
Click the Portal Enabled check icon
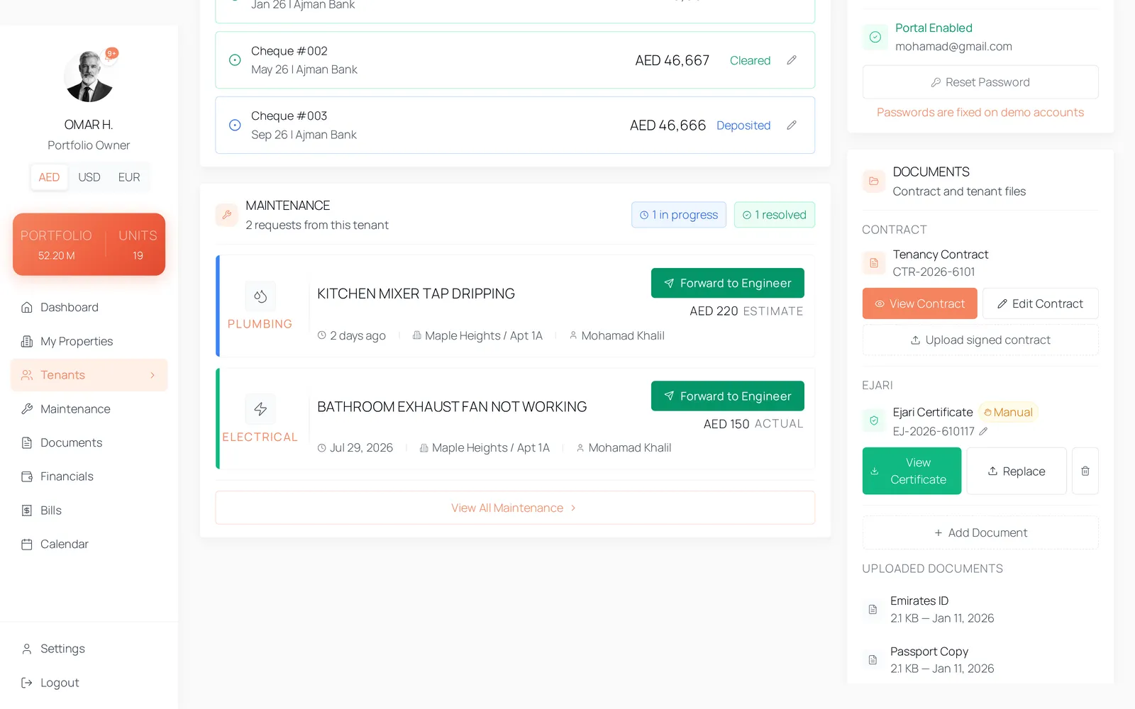tap(875, 37)
